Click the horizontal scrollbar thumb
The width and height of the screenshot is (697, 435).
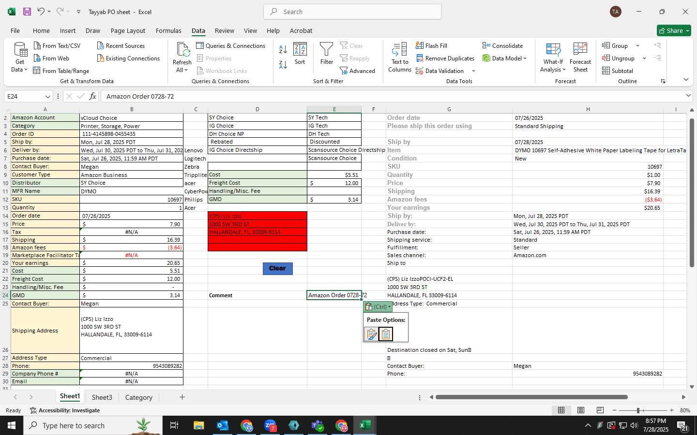(531, 397)
